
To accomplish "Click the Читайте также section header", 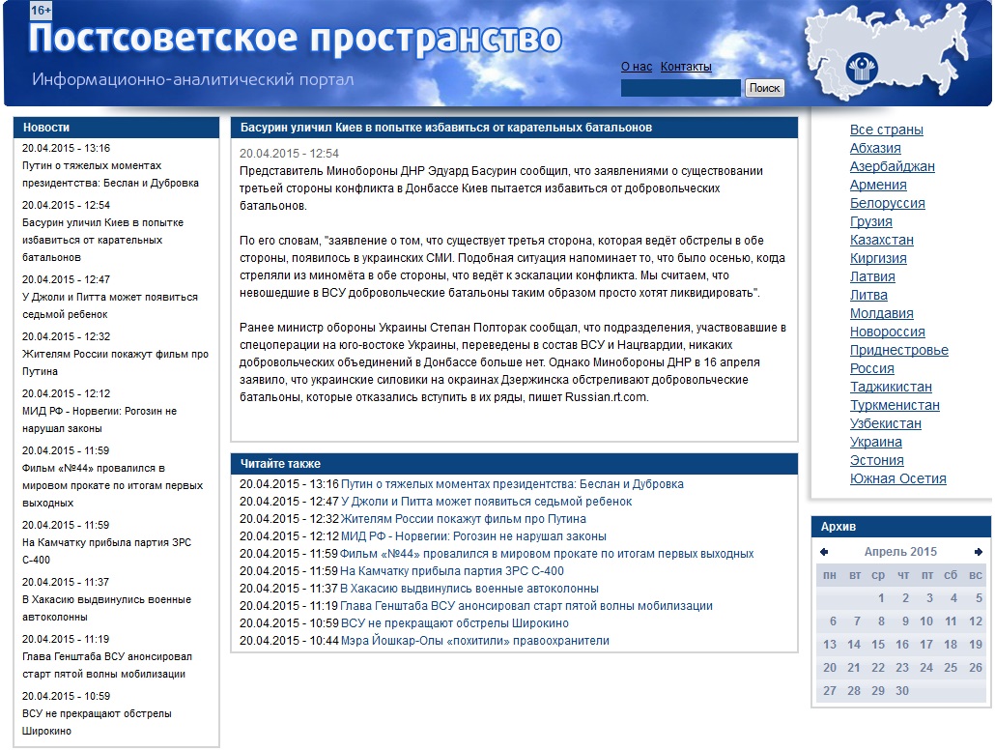I will pyautogui.click(x=514, y=463).
